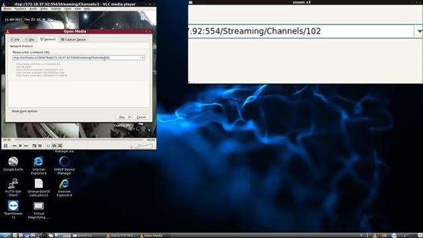Open the start menu on the taskbar
The height and width of the screenshot is (238, 423).
tap(5, 235)
